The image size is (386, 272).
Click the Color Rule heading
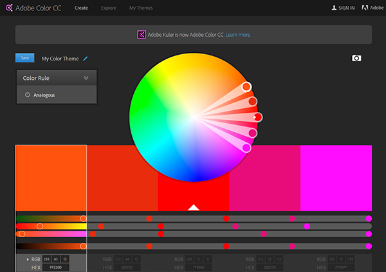[x=36, y=78]
